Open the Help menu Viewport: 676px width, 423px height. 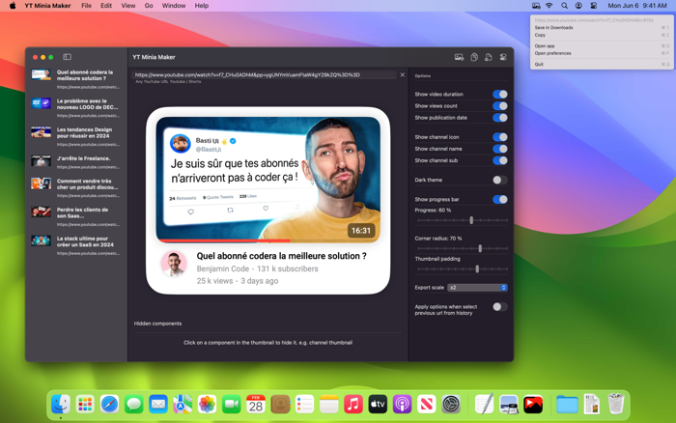click(201, 6)
